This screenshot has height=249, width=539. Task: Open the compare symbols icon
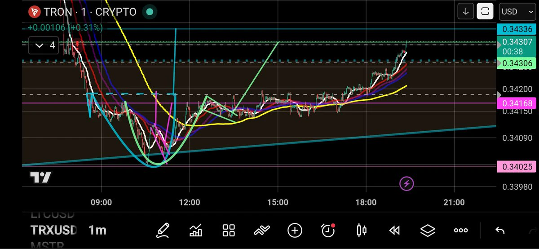coord(261,231)
